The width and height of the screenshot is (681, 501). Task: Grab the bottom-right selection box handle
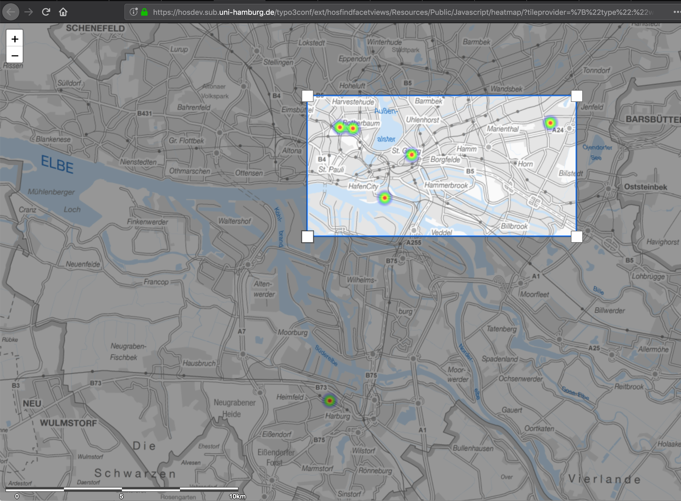click(x=577, y=237)
